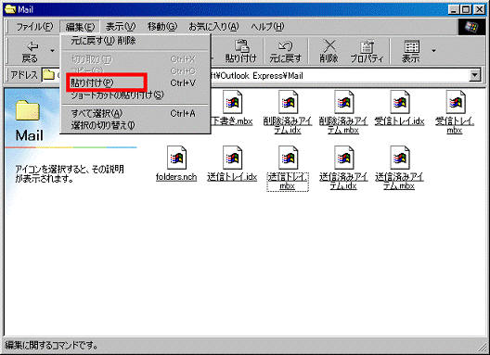The width and height of the screenshot is (490, 355).
Task: Maximize the Mail window
Action: (x=466, y=9)
